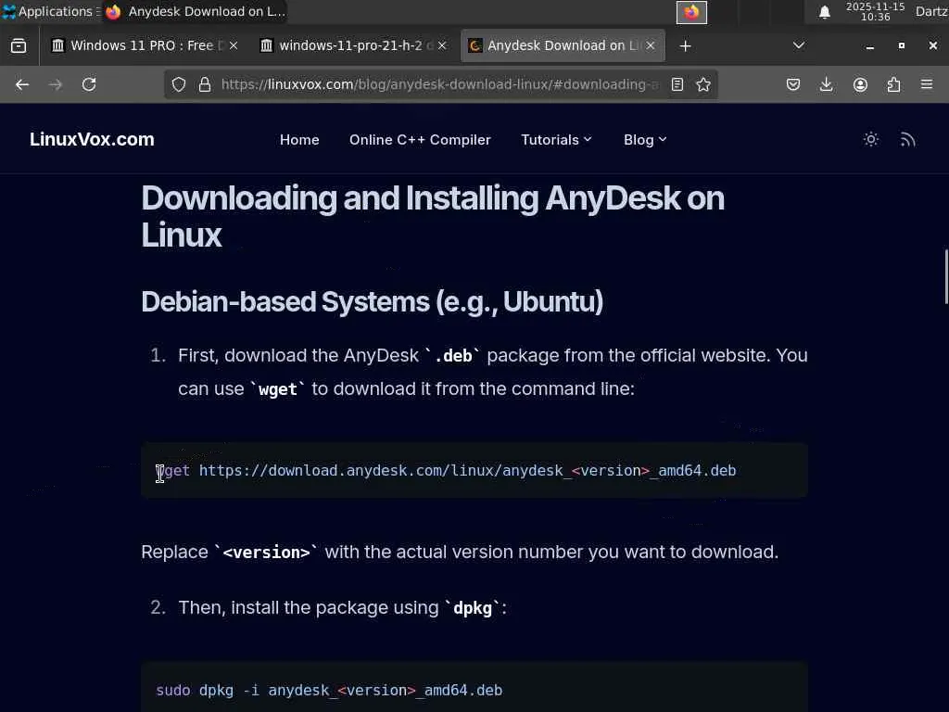The height and width of the screenshot is (712, 949).
Task: Click the Debian-based Systems heading
Action: pyautogui.click(x=373, y=301)
